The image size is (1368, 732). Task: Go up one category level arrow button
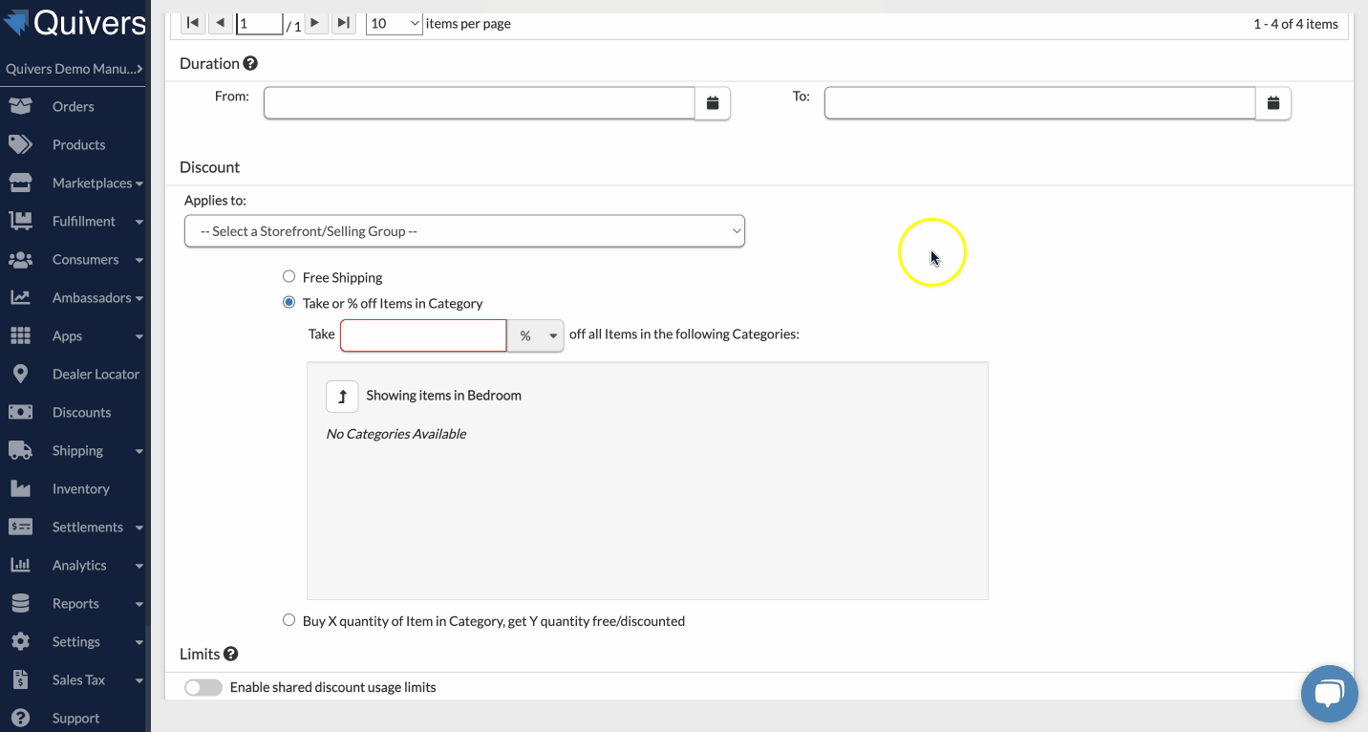click(x=342, y=396)
